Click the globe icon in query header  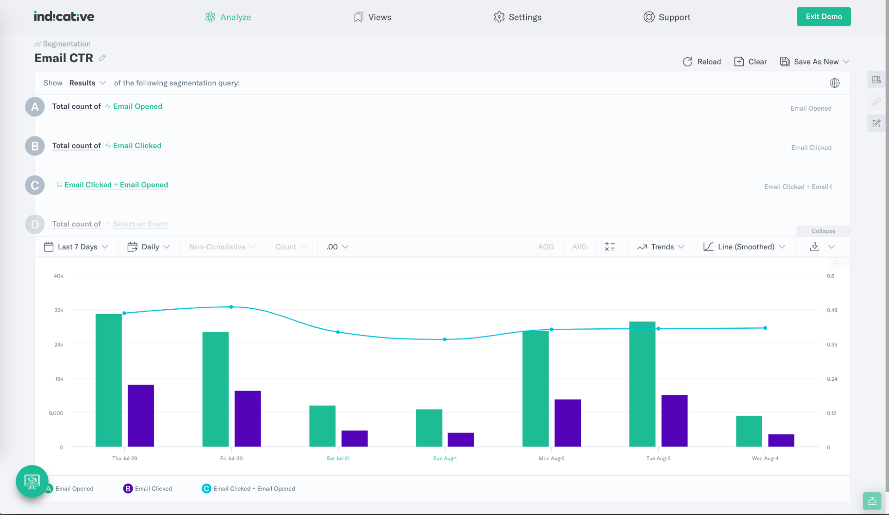834,83
